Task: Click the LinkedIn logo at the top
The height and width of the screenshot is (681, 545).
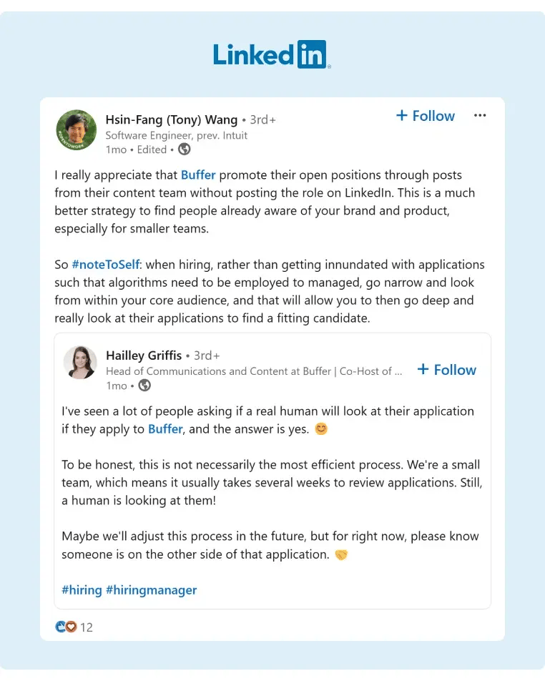Action: click(272, 54)
